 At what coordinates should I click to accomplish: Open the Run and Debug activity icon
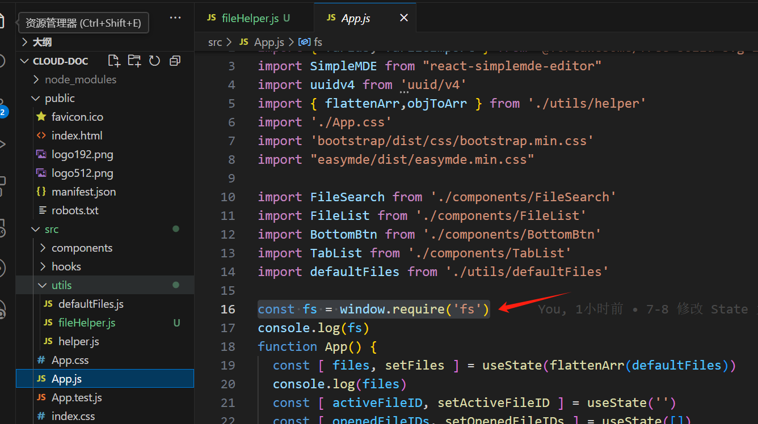[x=3, y=144]
